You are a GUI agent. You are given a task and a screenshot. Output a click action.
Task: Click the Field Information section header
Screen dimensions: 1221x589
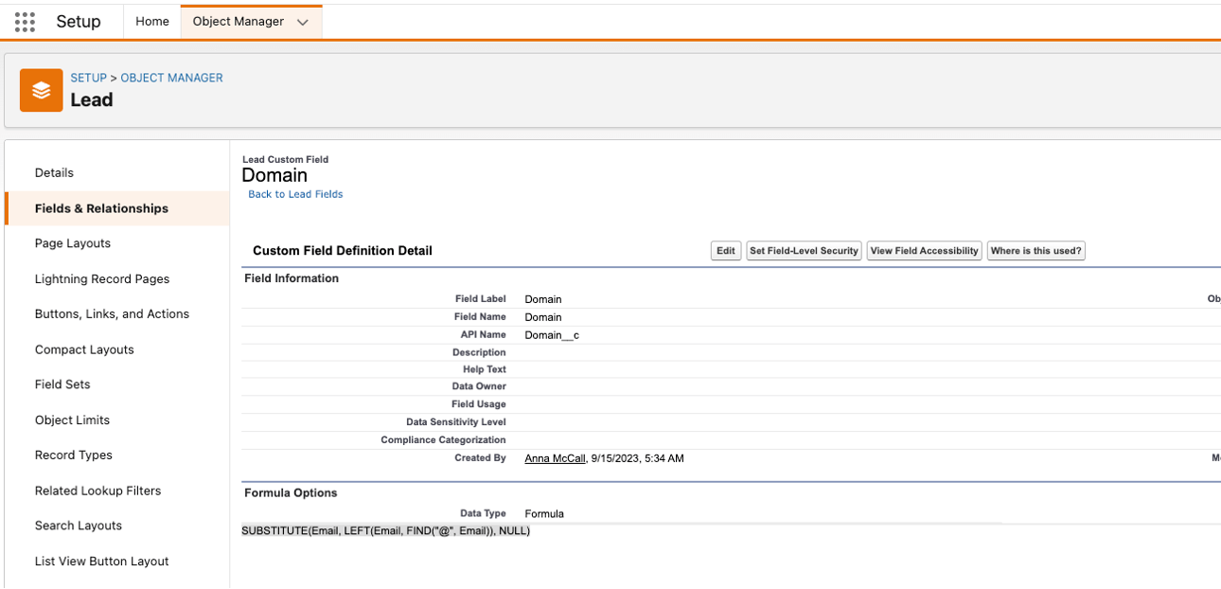(292, 278)
